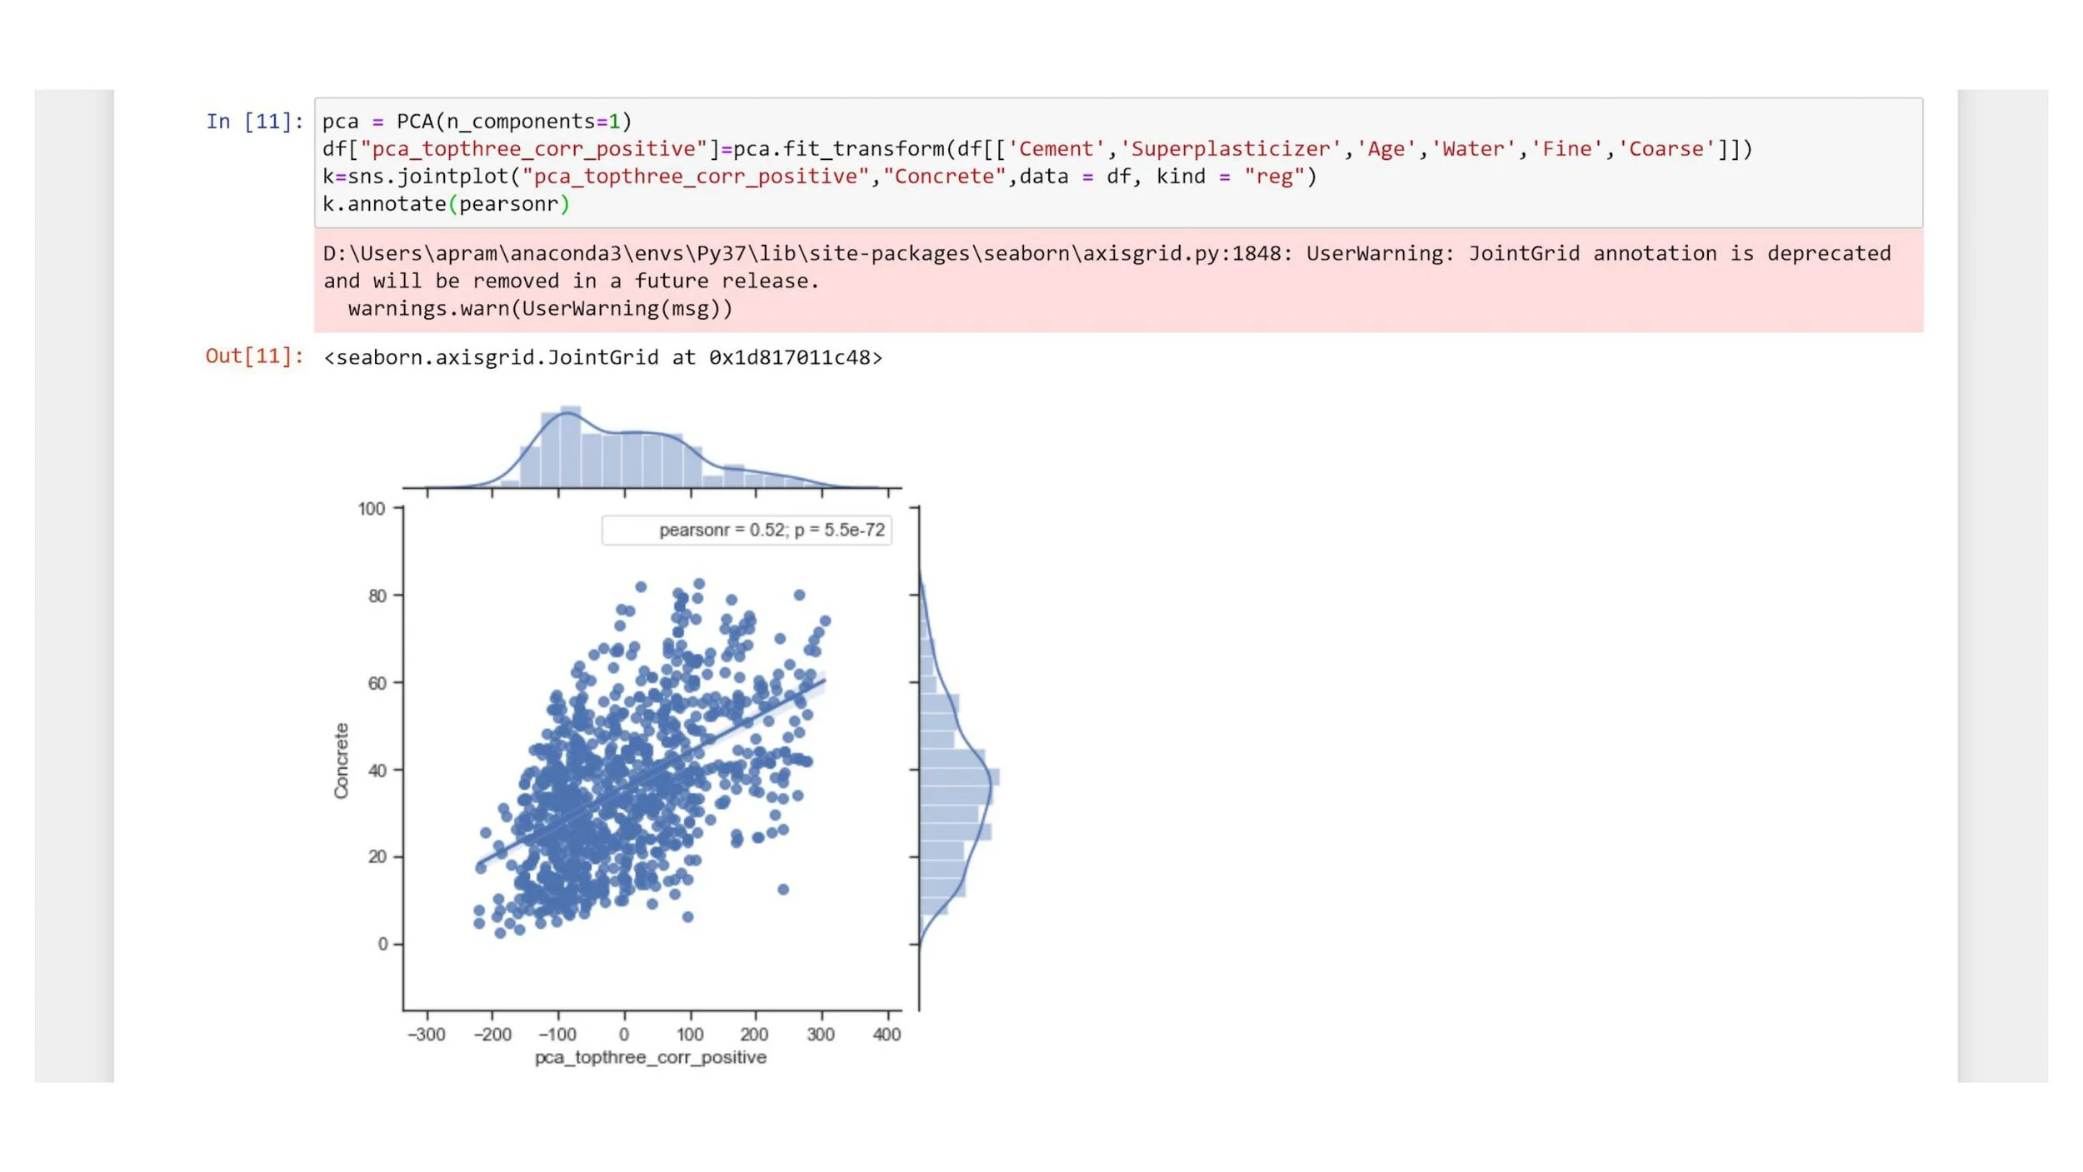Click the warnings.warn(UserWarning(msg)) line

coord(540,309)
